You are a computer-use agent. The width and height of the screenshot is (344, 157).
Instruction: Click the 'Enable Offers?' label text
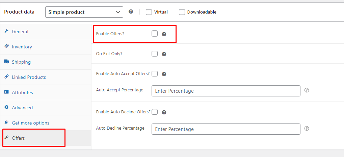(x=110, y=34)
